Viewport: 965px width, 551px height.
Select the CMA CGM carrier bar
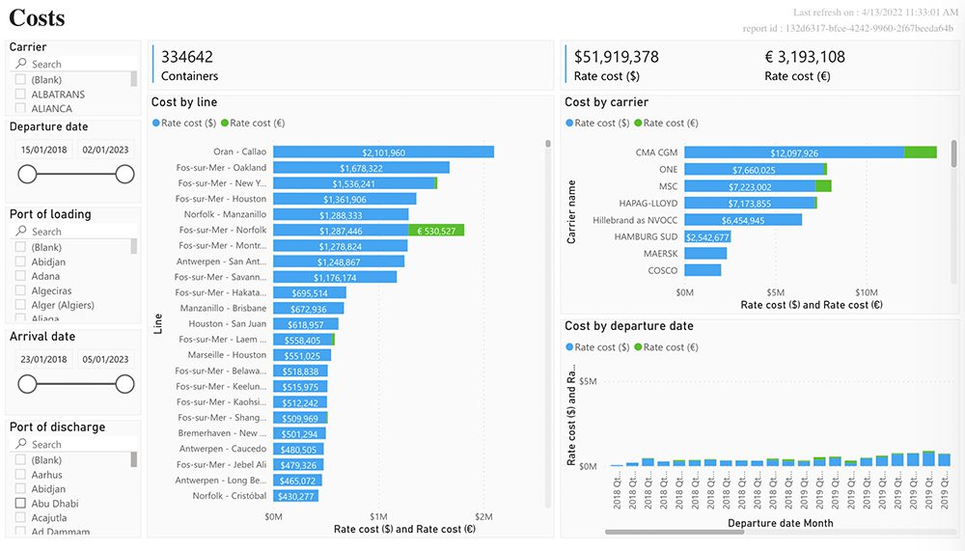click(811, 152)
